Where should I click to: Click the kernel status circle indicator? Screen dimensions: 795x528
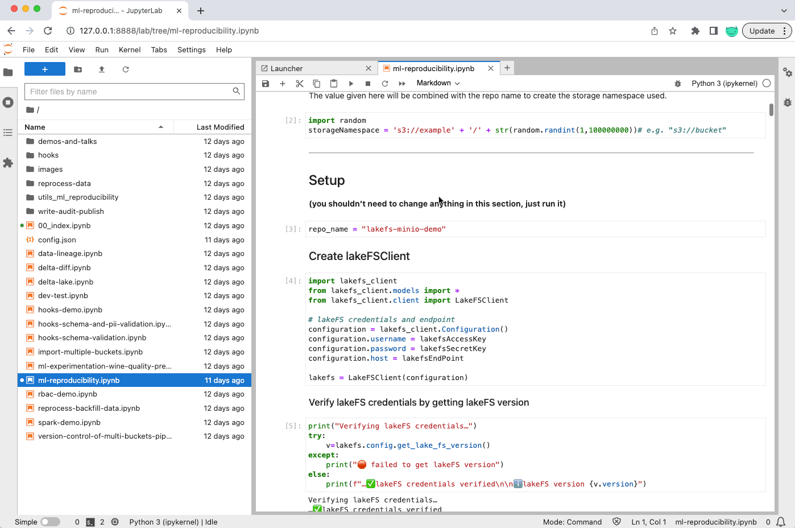pyautogui.click(x=767, y=83)
